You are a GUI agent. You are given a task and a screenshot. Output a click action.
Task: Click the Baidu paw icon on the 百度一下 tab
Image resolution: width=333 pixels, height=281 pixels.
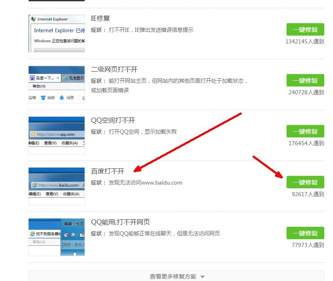coord(32,77)
